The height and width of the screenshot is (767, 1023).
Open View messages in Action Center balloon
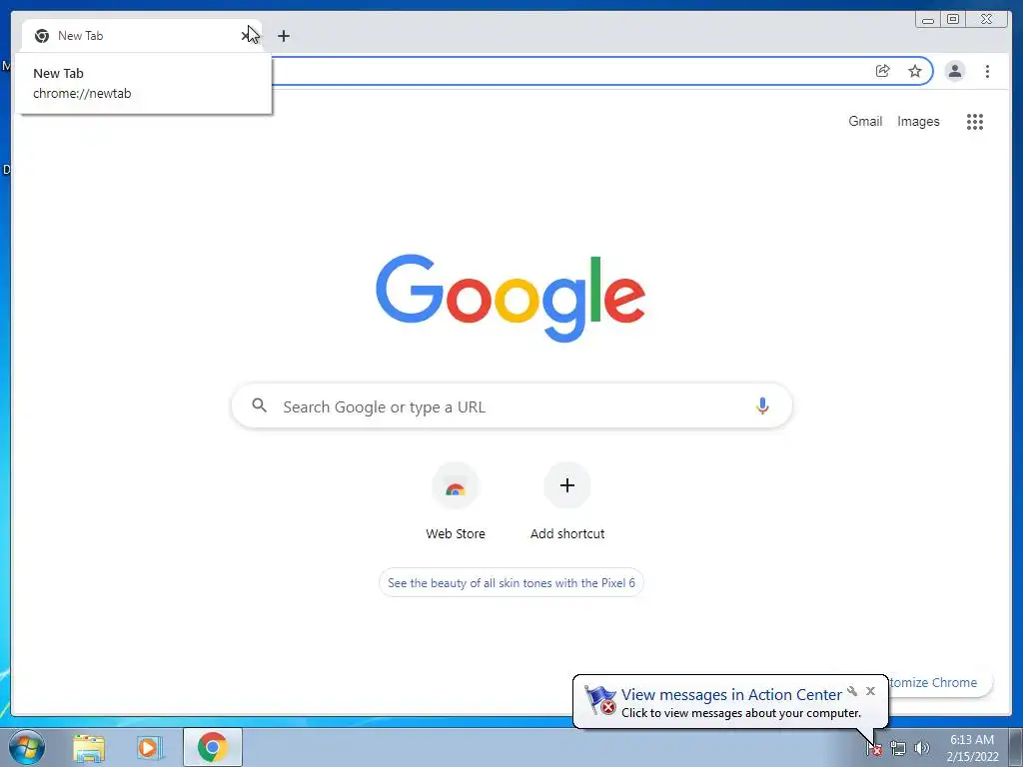730,695
